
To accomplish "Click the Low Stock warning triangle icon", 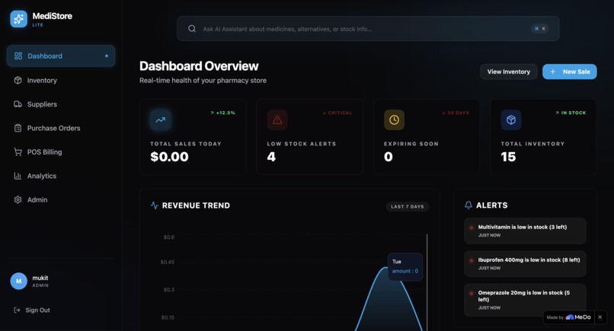I will click(277, 119).
